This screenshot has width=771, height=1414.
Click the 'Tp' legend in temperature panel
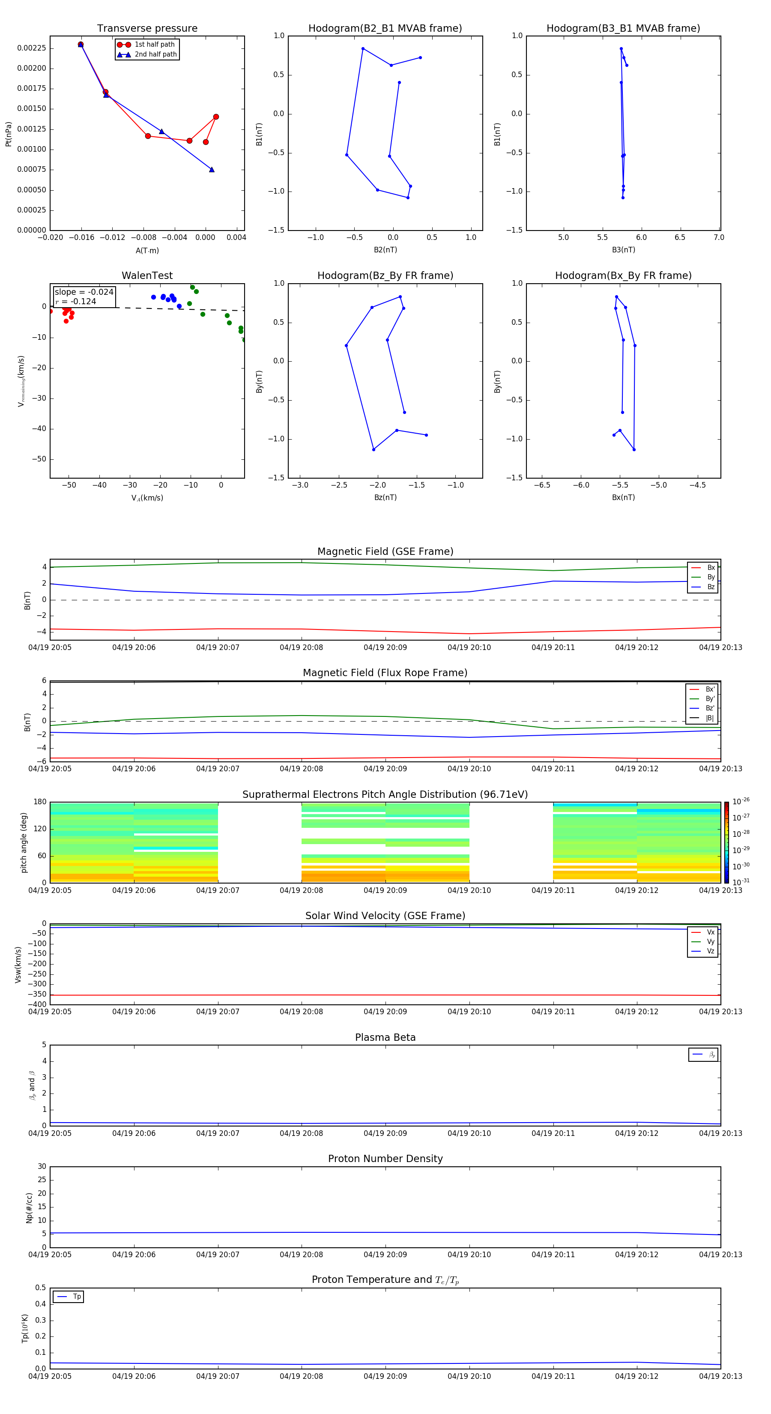pos(69,1297)
